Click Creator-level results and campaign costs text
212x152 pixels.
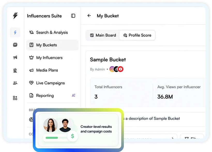click(96, 129)
